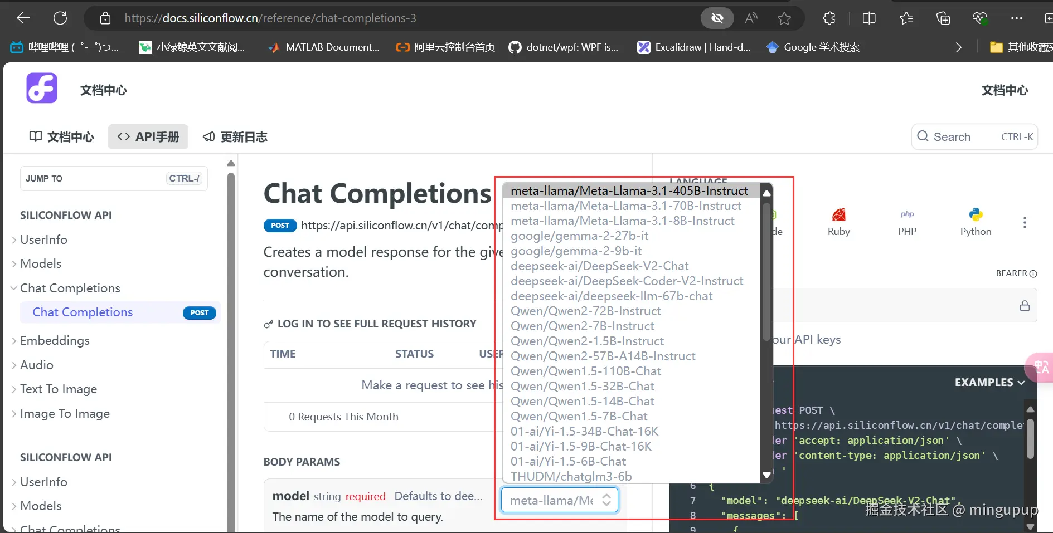This screenshot has width=1053, height=533.
Task: Reload the page with the refresh icon
Action: pyautogui.click(x=60, y=18)
